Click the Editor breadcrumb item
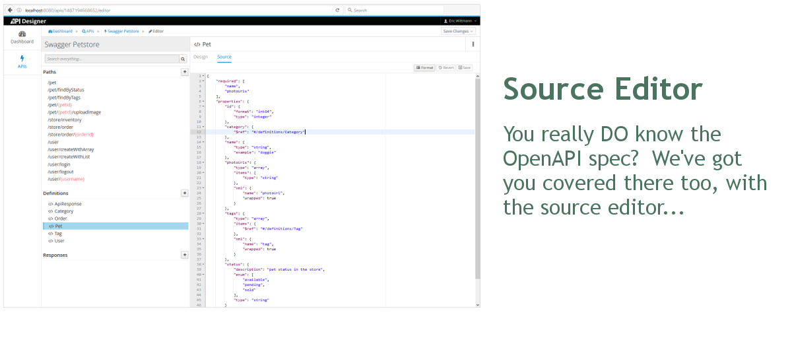This screenshot has height=340, width=792. coord(156,31)
